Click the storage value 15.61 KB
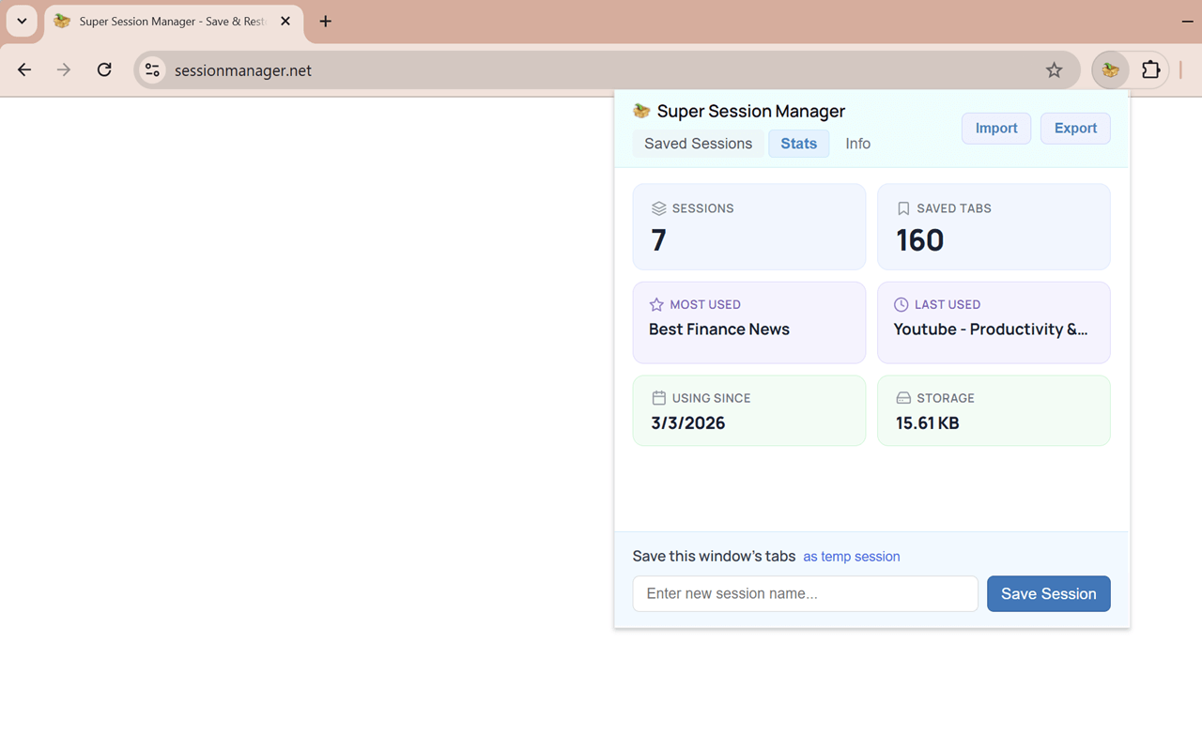The image size is (1202, 751). pyautogui.click(x=928, y=423)
